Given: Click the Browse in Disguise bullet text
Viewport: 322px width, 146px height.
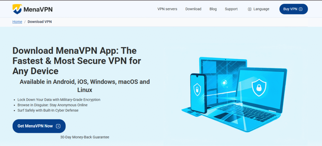Looking at the screenshot, I should pos(53,105).
